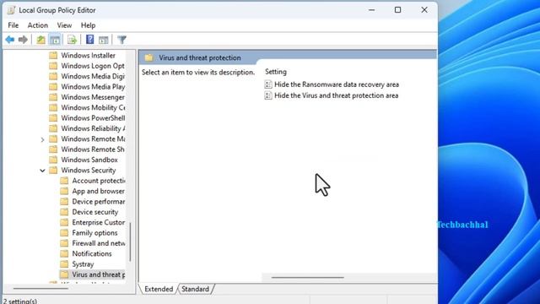Open the Help menu

tap(88, 25)
